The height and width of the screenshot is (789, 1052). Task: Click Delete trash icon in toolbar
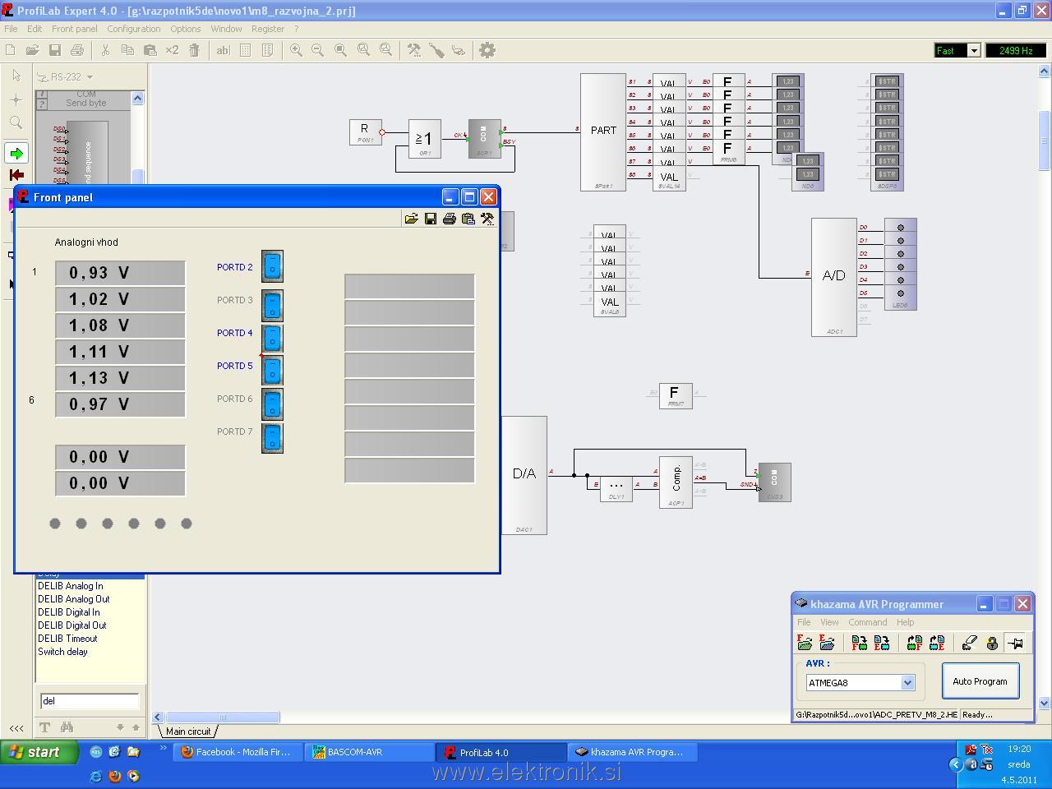[x=194, y=50]
